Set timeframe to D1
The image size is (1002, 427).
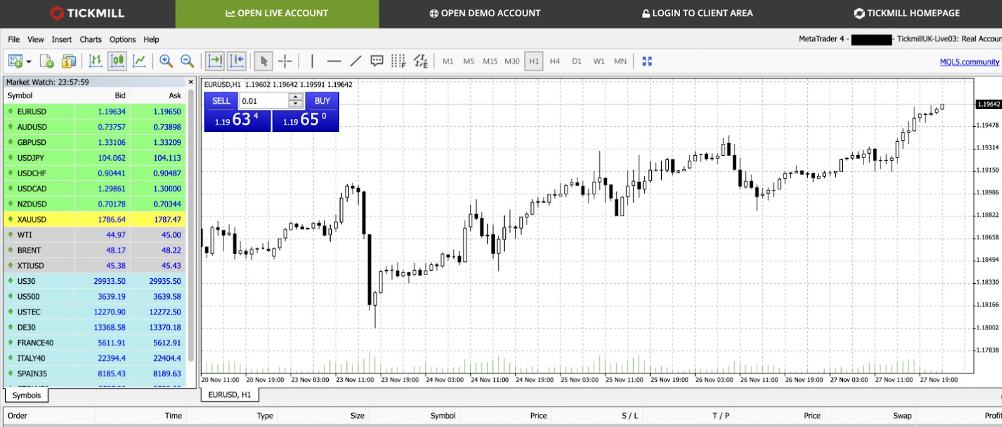577,61
